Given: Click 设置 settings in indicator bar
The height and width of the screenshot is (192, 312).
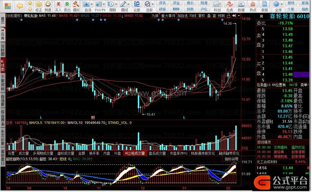Looking at the screenshot, I should (x=11, y=154).
